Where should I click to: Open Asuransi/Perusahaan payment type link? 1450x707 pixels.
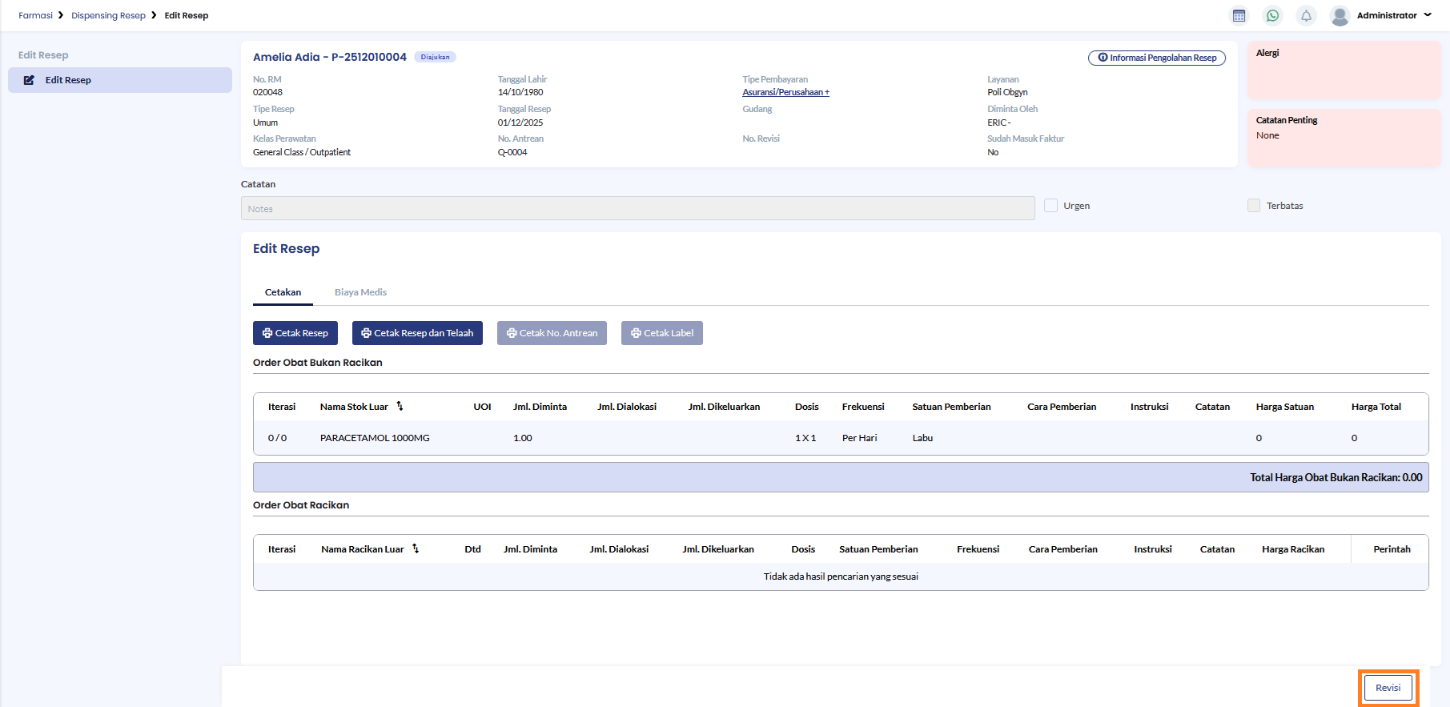(785, 92)
